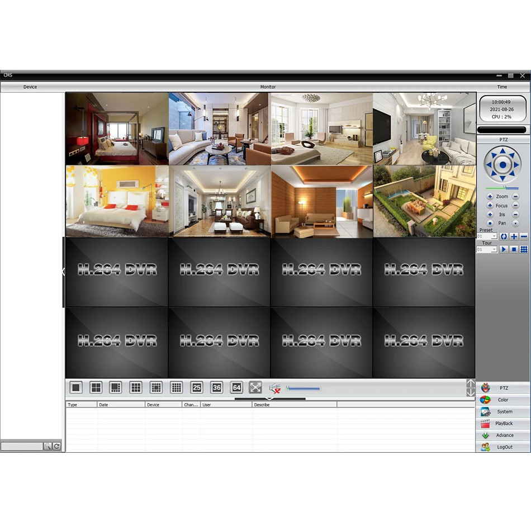This screenshot has height=531, width=531.
Task: Open the PlayBack menu item
Action: (503, 424)
